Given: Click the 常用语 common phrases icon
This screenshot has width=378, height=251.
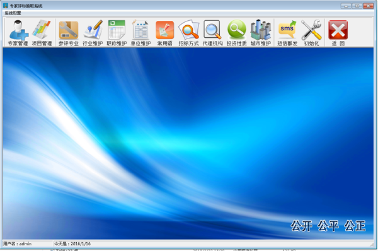Looking at the screenshot, I should [165, 33].
